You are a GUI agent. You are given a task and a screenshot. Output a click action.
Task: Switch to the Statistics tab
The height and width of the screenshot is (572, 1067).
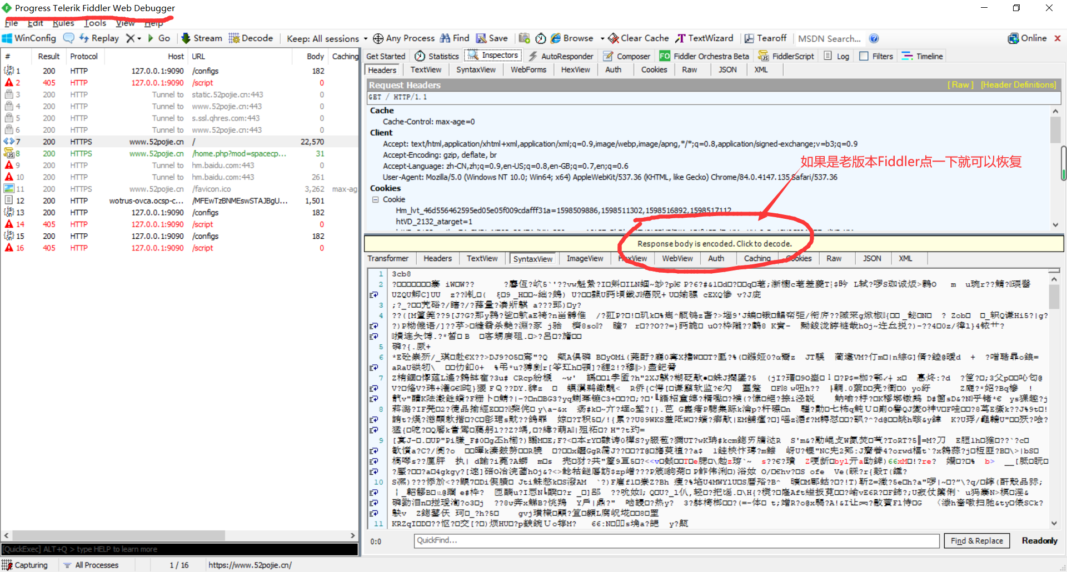point(437,56)
